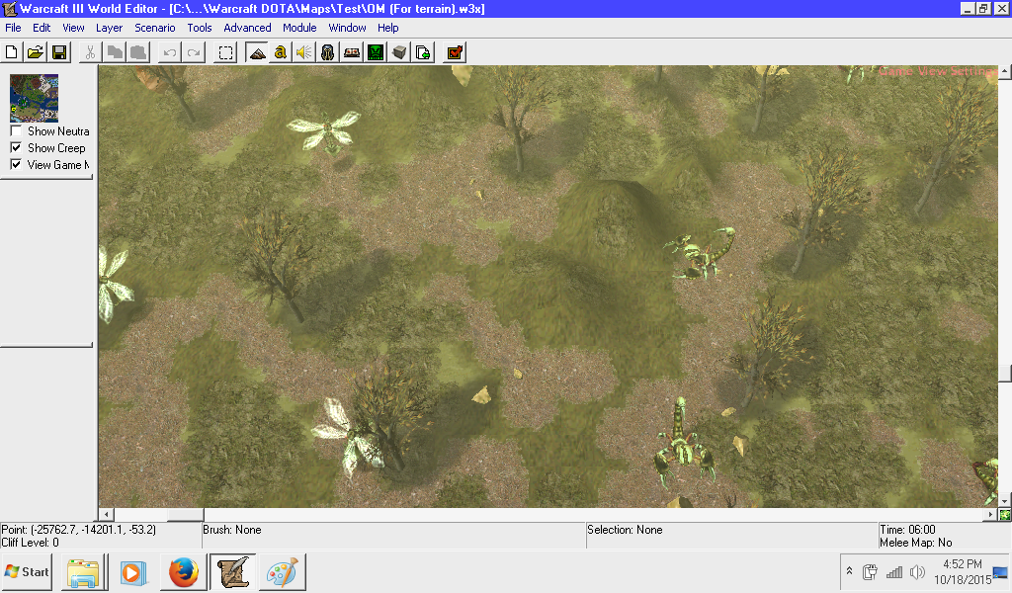Click the Paste toolbar icon
Viewport: 1012px width, 593px height.
[138, 52]
